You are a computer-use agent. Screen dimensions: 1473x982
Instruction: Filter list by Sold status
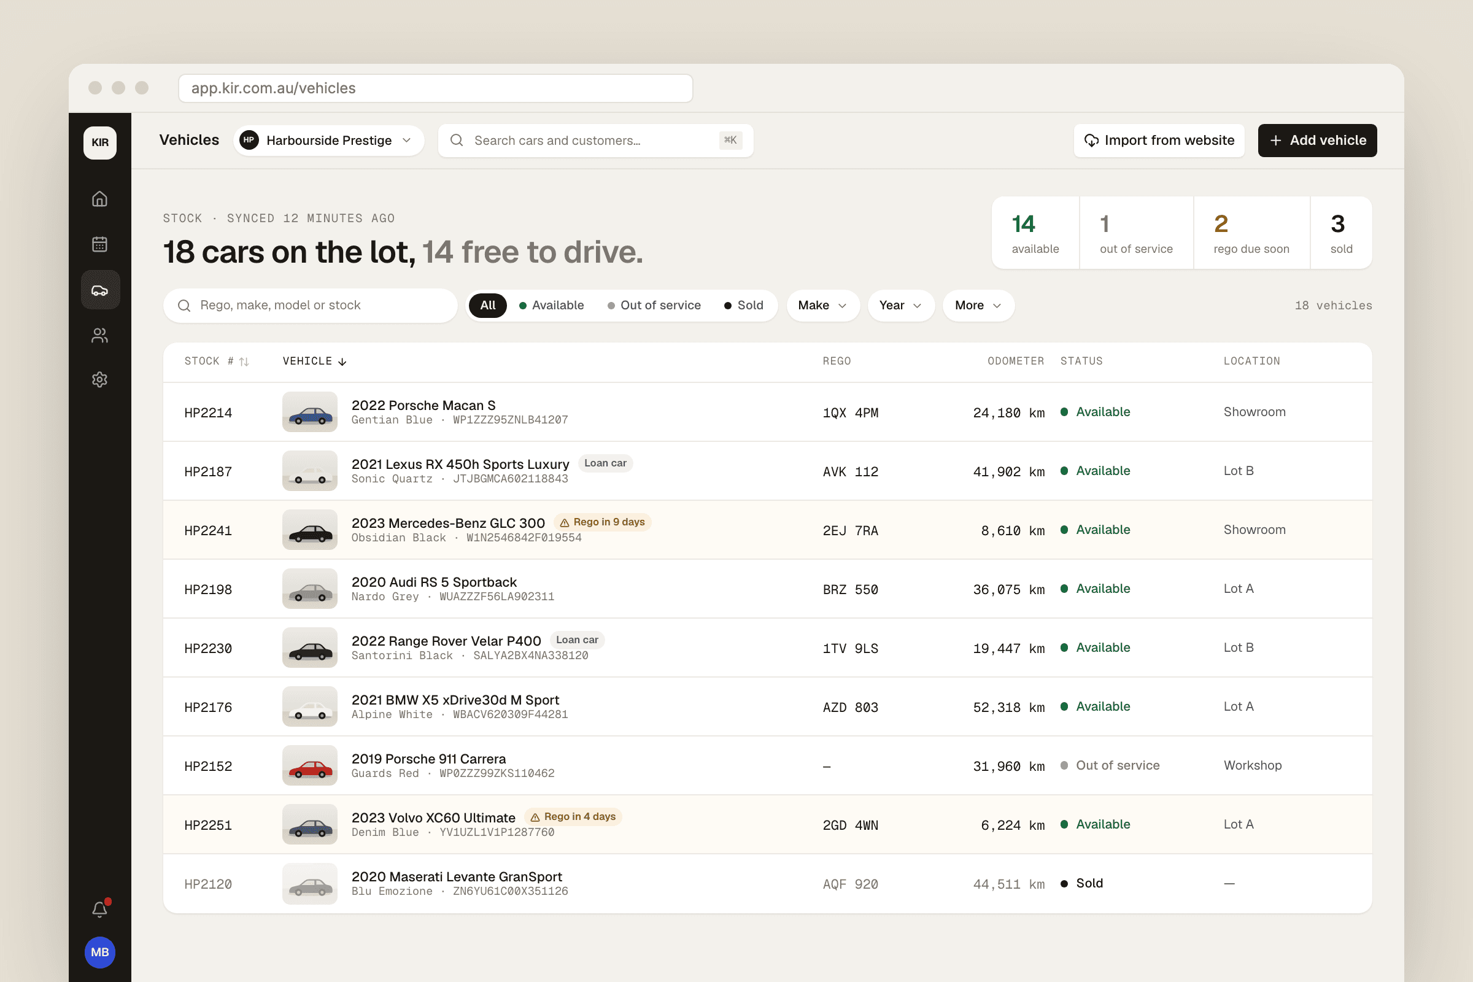pos(744,306)
